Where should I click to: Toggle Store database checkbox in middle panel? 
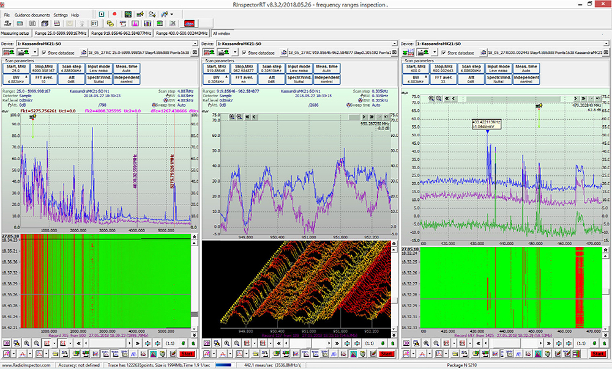click(x=243, y=53)
